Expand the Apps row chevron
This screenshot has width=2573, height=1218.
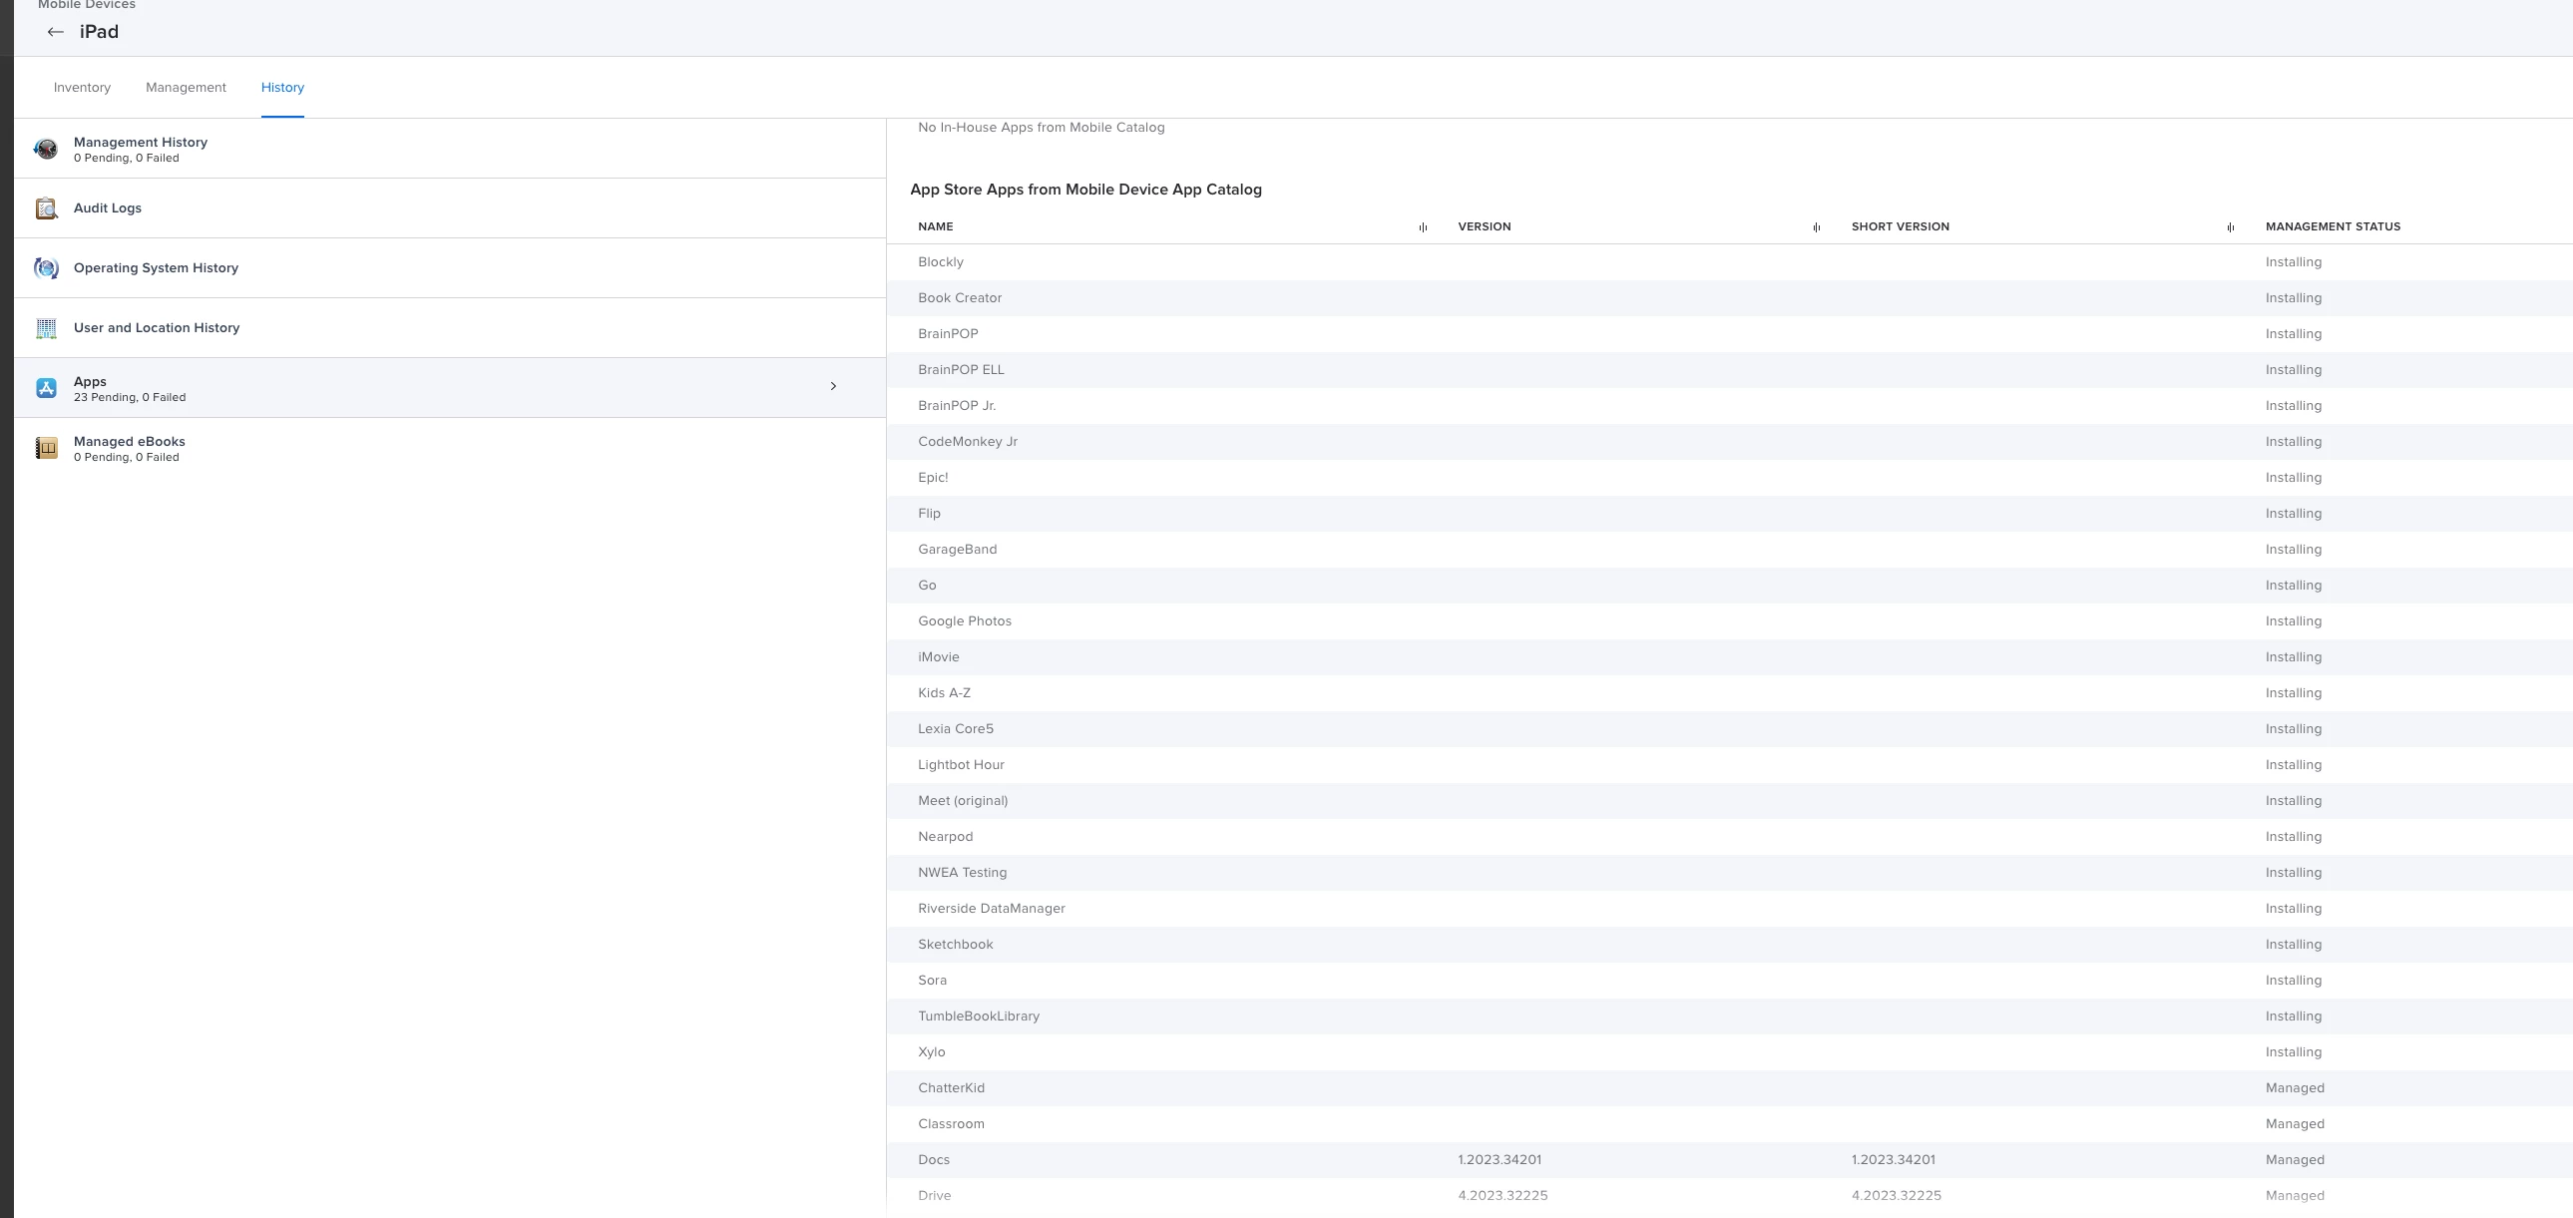(833, 386)
